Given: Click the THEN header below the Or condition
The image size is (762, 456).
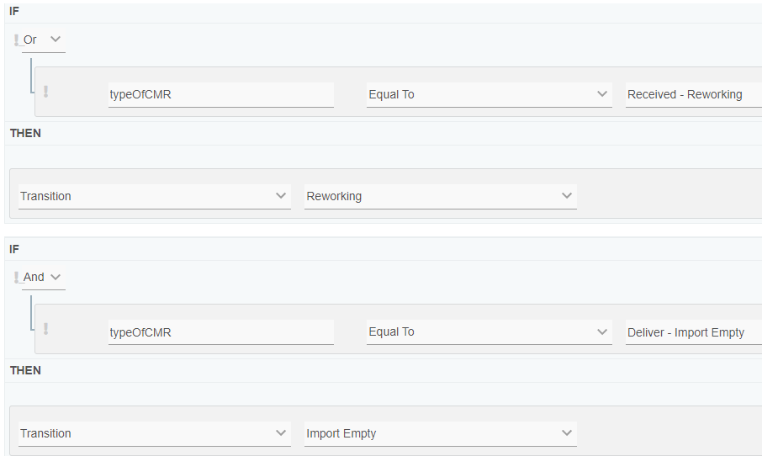Looking at the screenshot, I should point(25,133).
